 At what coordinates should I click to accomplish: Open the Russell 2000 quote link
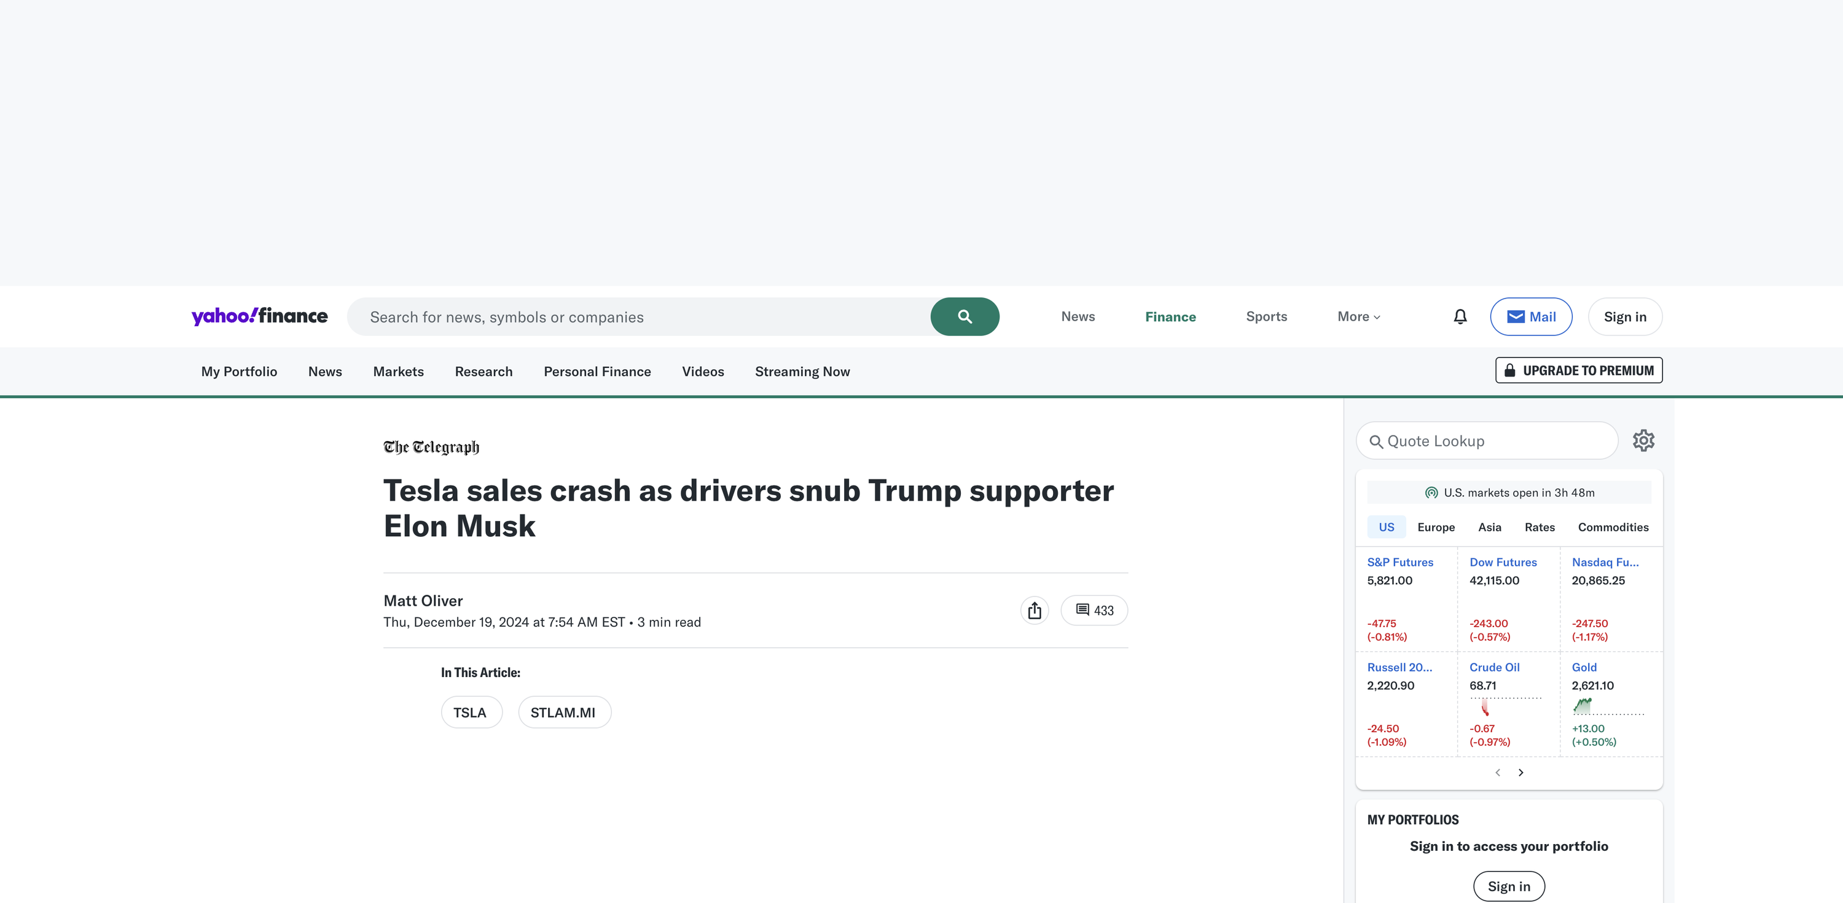pyautogui.click(x=1399, y=667)
